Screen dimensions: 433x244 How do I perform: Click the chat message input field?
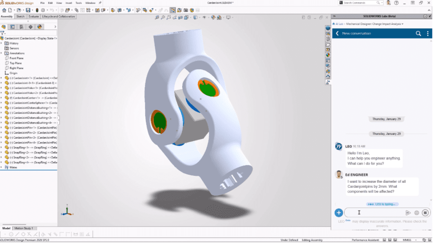coord(372,213)
